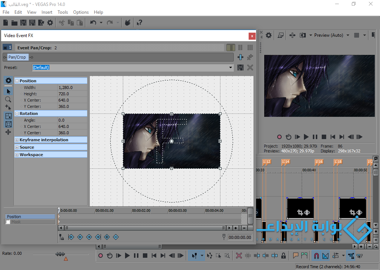380x270 pixels.
Task: Open the Edit menu
Action: [x=18, y=12]
